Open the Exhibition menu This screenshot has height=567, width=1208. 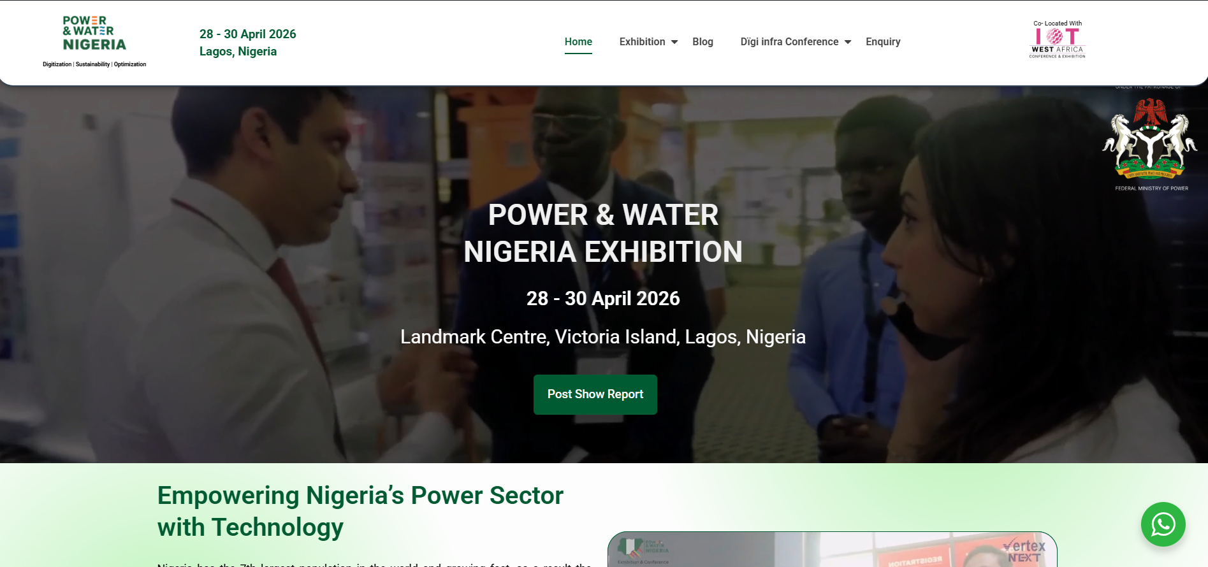click(642, 42)
